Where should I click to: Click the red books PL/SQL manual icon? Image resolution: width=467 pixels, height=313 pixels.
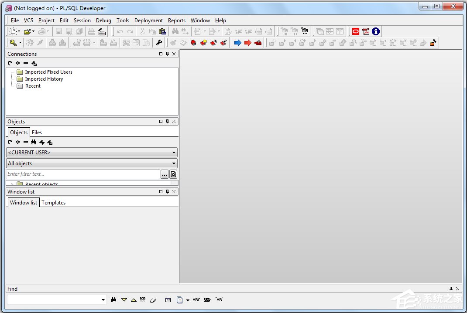(x=193, y=43)
